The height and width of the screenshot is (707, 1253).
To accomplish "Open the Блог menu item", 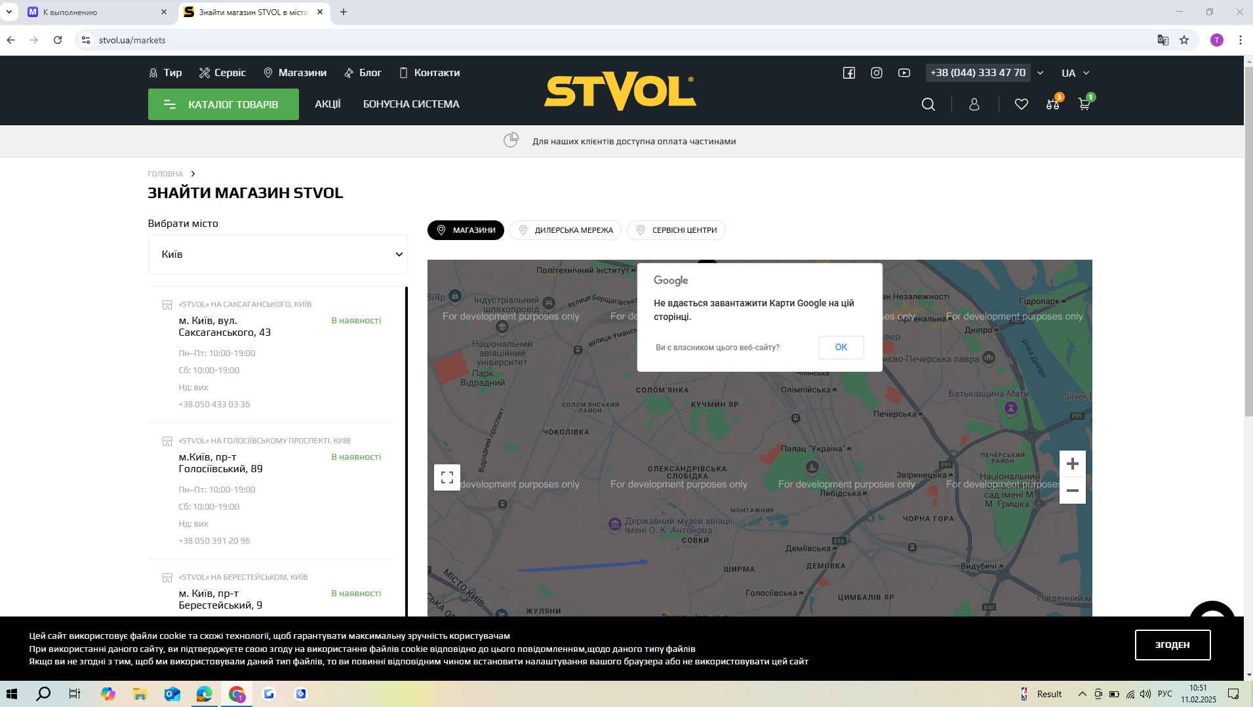I will pyautogui.click(x=363, y=73).
